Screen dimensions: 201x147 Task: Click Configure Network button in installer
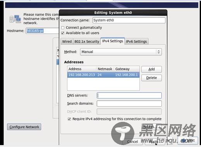24,127
